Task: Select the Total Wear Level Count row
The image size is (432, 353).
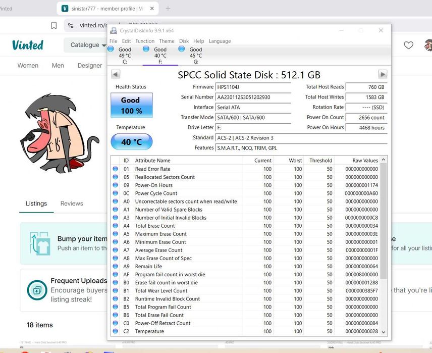Action: pos(245,291)
